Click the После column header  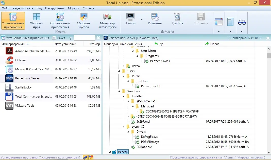[x=229, y=44]
